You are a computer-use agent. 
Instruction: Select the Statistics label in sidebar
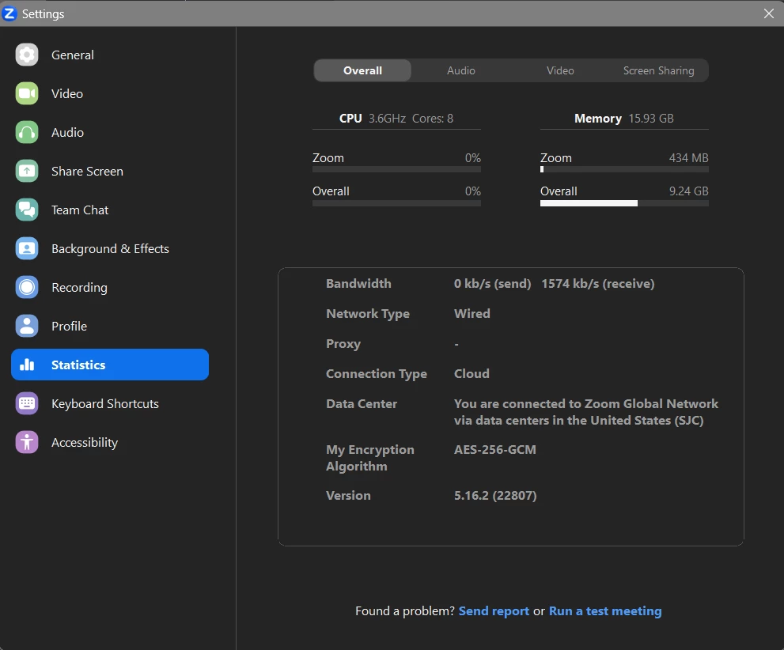click(x=78, y=365)
